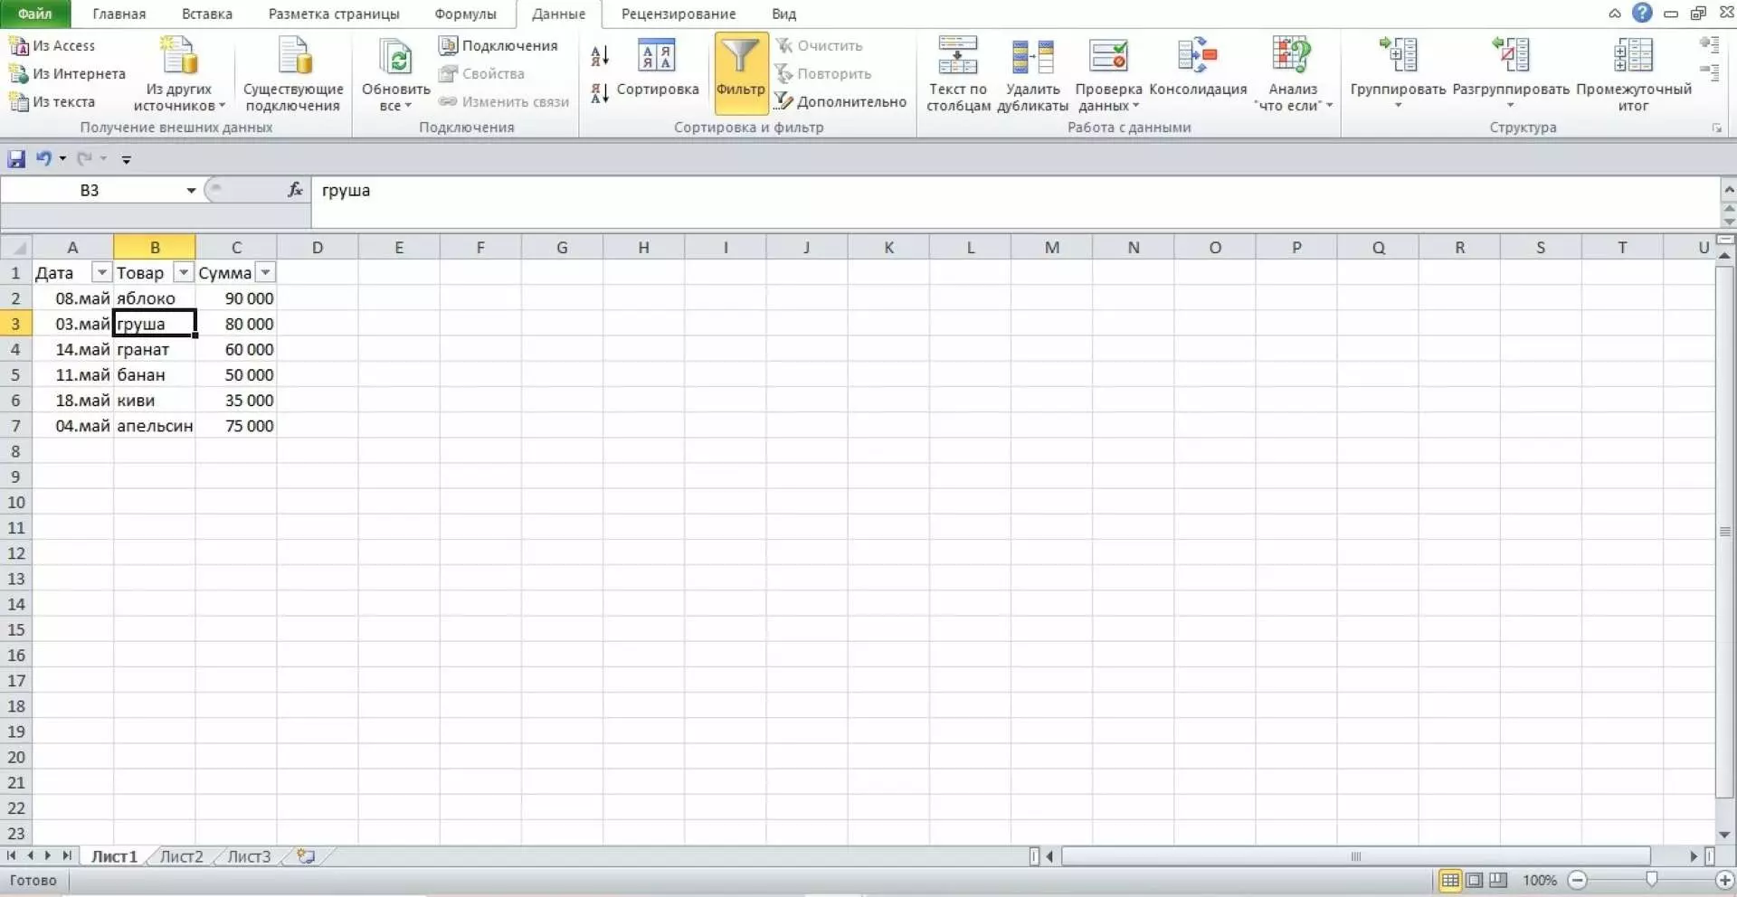Open the Дата column filter dropdown

click(101, 272)
